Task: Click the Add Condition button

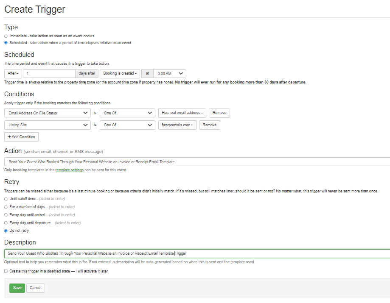Action: pyautogui.click(x=21, y=137)
